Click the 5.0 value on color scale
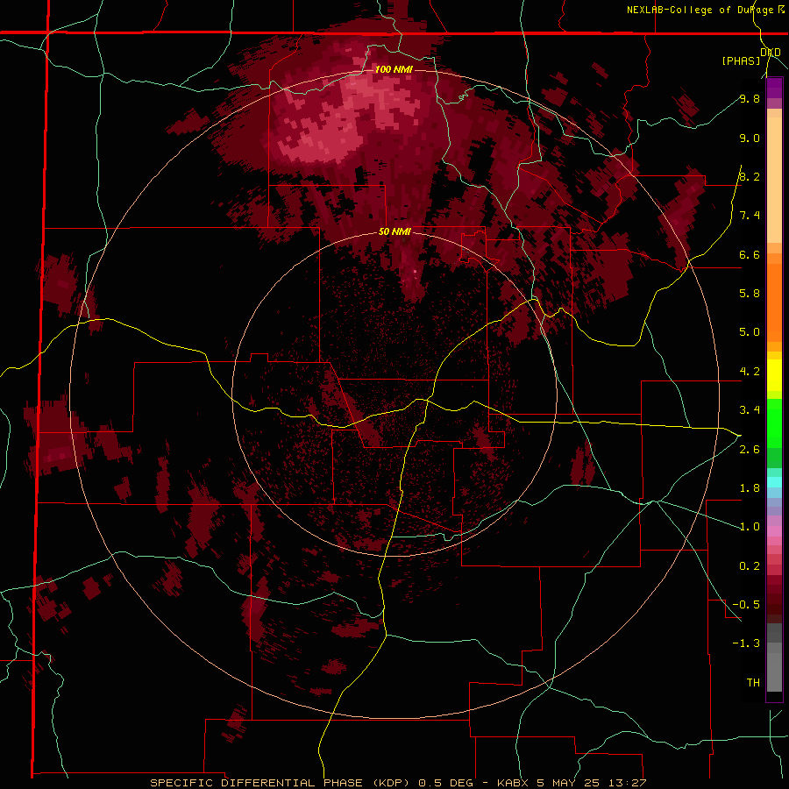This screenshot has height=789, width=789. (750, 332)
